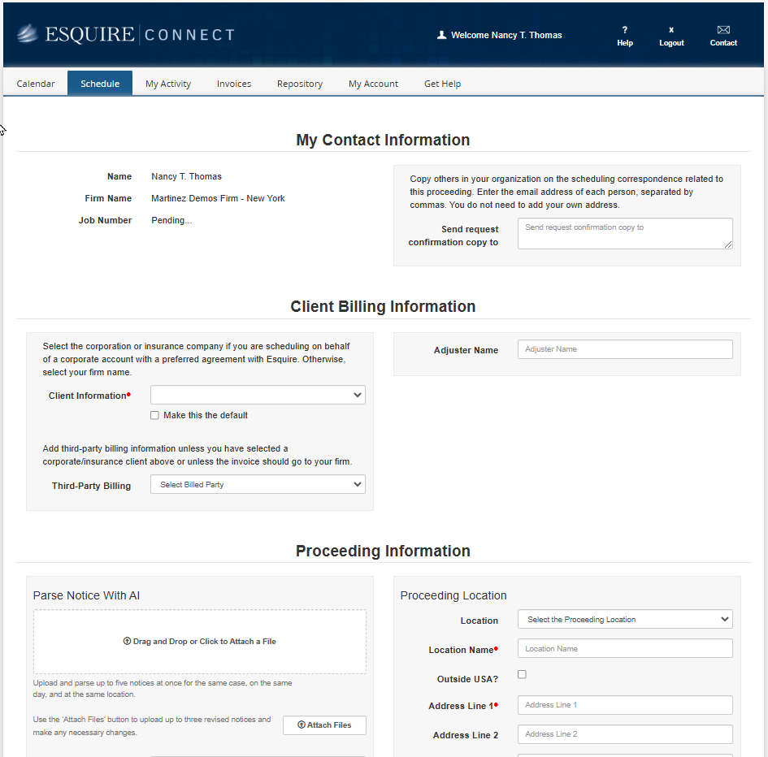
Task: Click the user profile icon beside Welcome
Action: coord(442,35)
